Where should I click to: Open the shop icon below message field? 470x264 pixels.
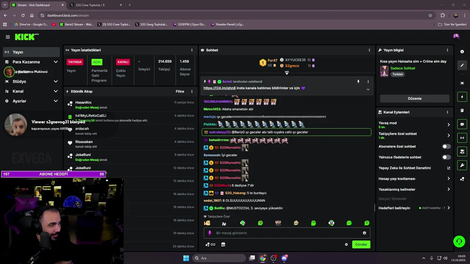click(223, 245)
